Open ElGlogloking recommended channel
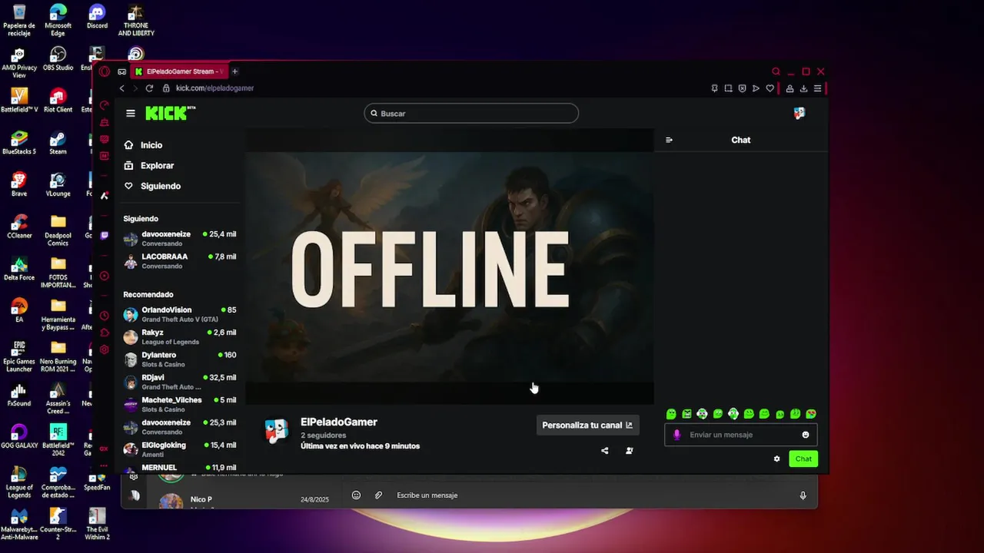 click(x=180, y=449)
